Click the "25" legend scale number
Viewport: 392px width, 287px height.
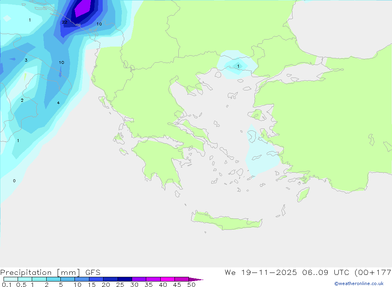120,285
